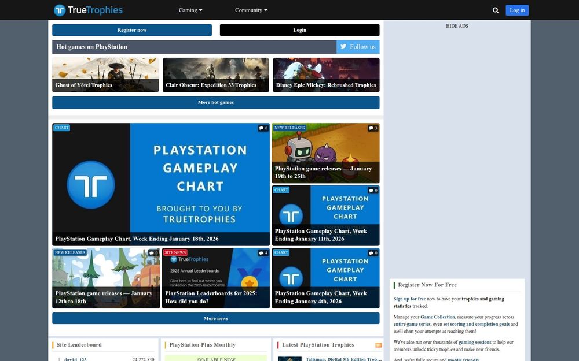
Task: Open the TrueTrophies logo home link
Action: click(88, 10)
